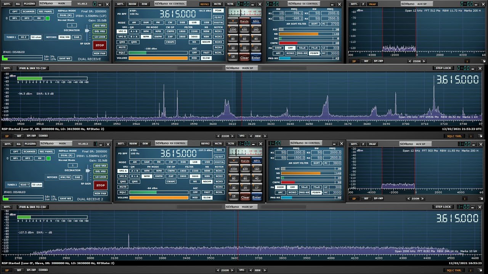Click zoom-in arrow in the 11.93 Hz RBW AUX SP
The width and height of the screenshot is (488, 274).
pyautogui.click(x=422, y=198)
